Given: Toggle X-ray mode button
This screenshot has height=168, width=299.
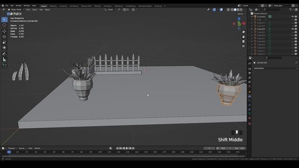Looking at the screenshot, I should pos(228,9).
